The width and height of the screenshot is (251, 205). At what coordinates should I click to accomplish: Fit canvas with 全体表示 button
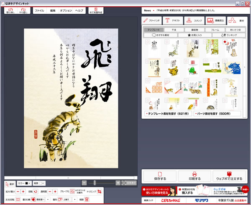(129, 183)
